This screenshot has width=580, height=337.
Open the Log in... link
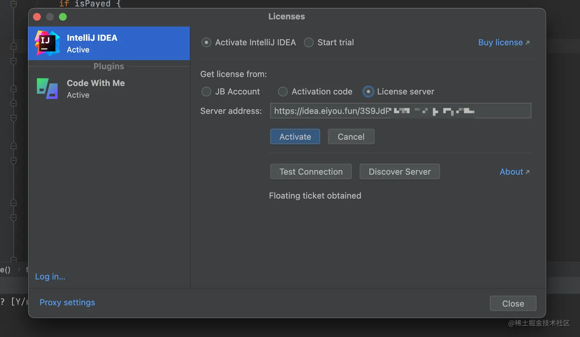[50, 276]
